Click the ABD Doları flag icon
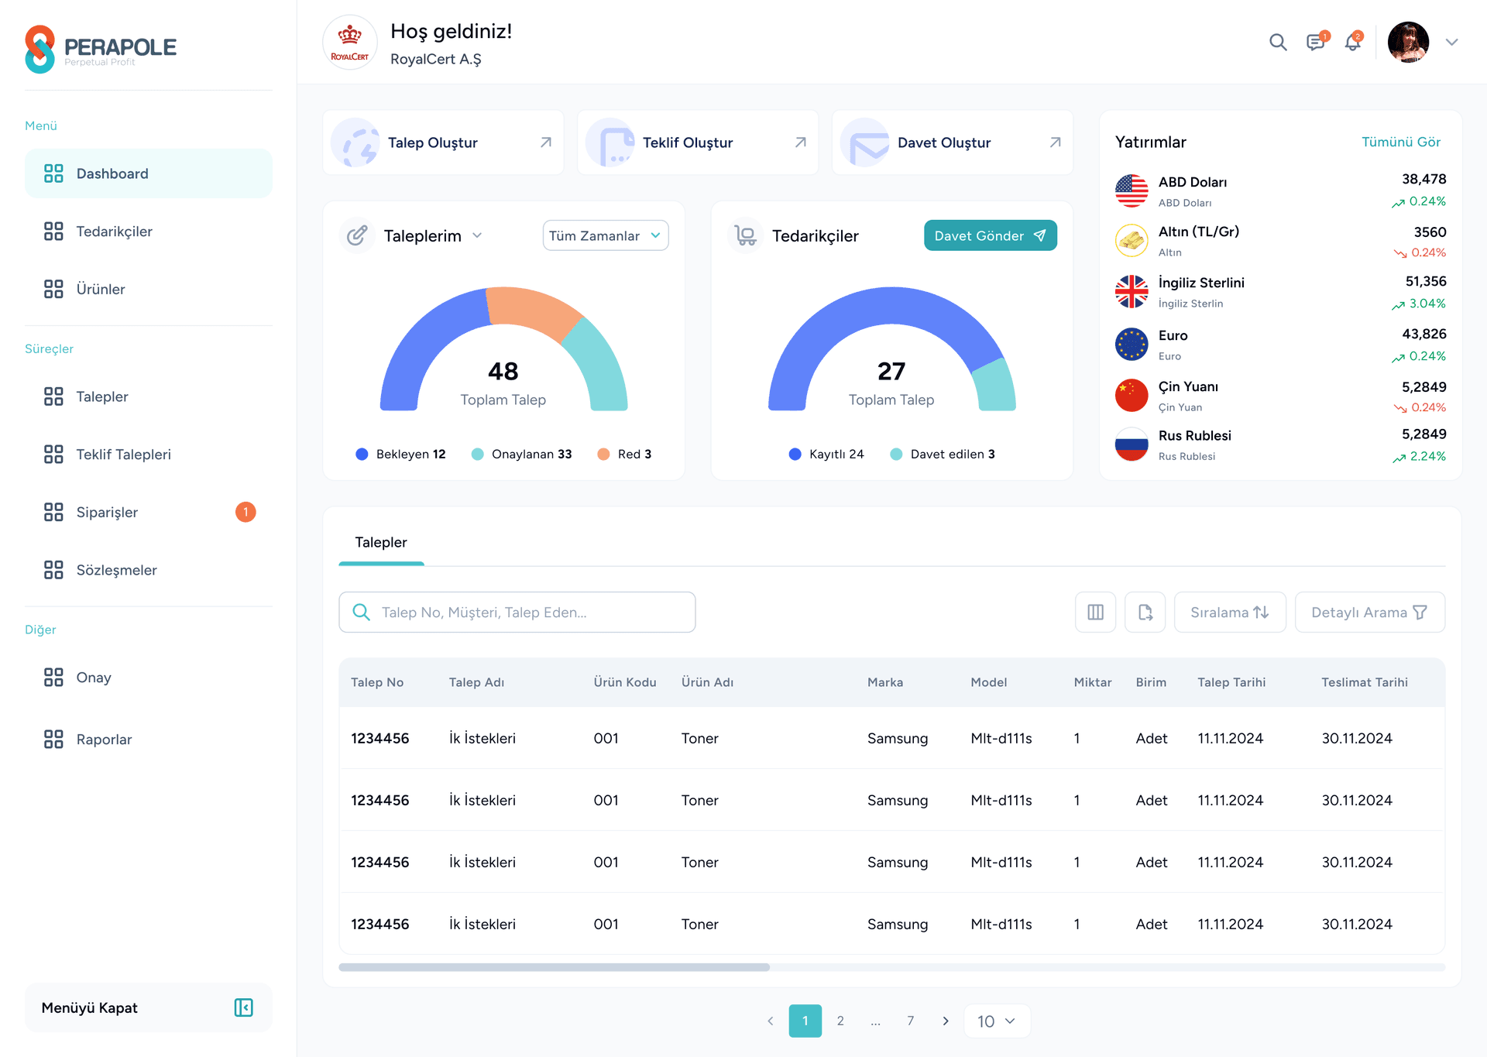This screenshot has width=1487, height=1057. coord(1132,190)
